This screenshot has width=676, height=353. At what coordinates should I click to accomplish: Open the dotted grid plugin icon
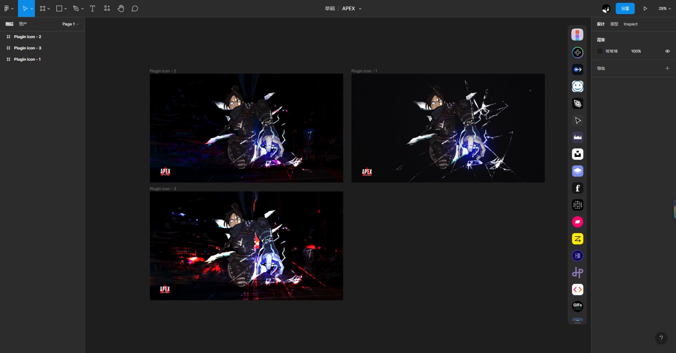pos(577,205)
